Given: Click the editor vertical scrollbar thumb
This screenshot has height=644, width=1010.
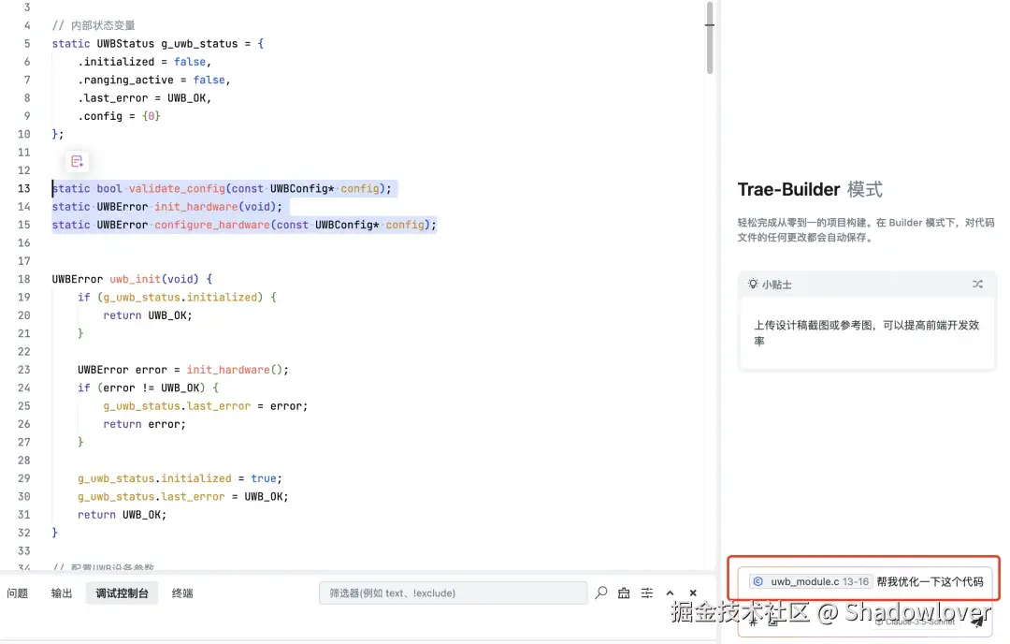Looking at the screenshot, I should pyautogui.click(x=710, y=37).
